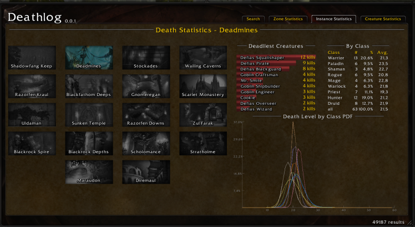Click the Priest class row
415x227 pixels.
[x=358, y=92]
